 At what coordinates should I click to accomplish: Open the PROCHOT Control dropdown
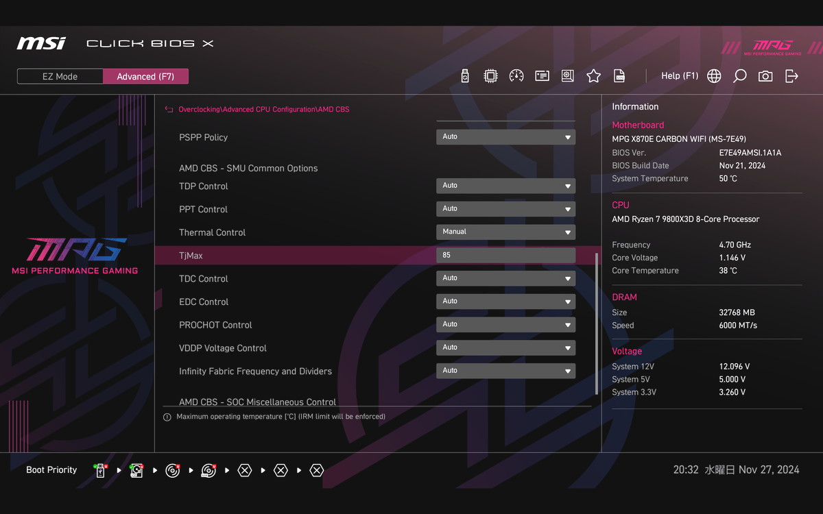(505, 325)
